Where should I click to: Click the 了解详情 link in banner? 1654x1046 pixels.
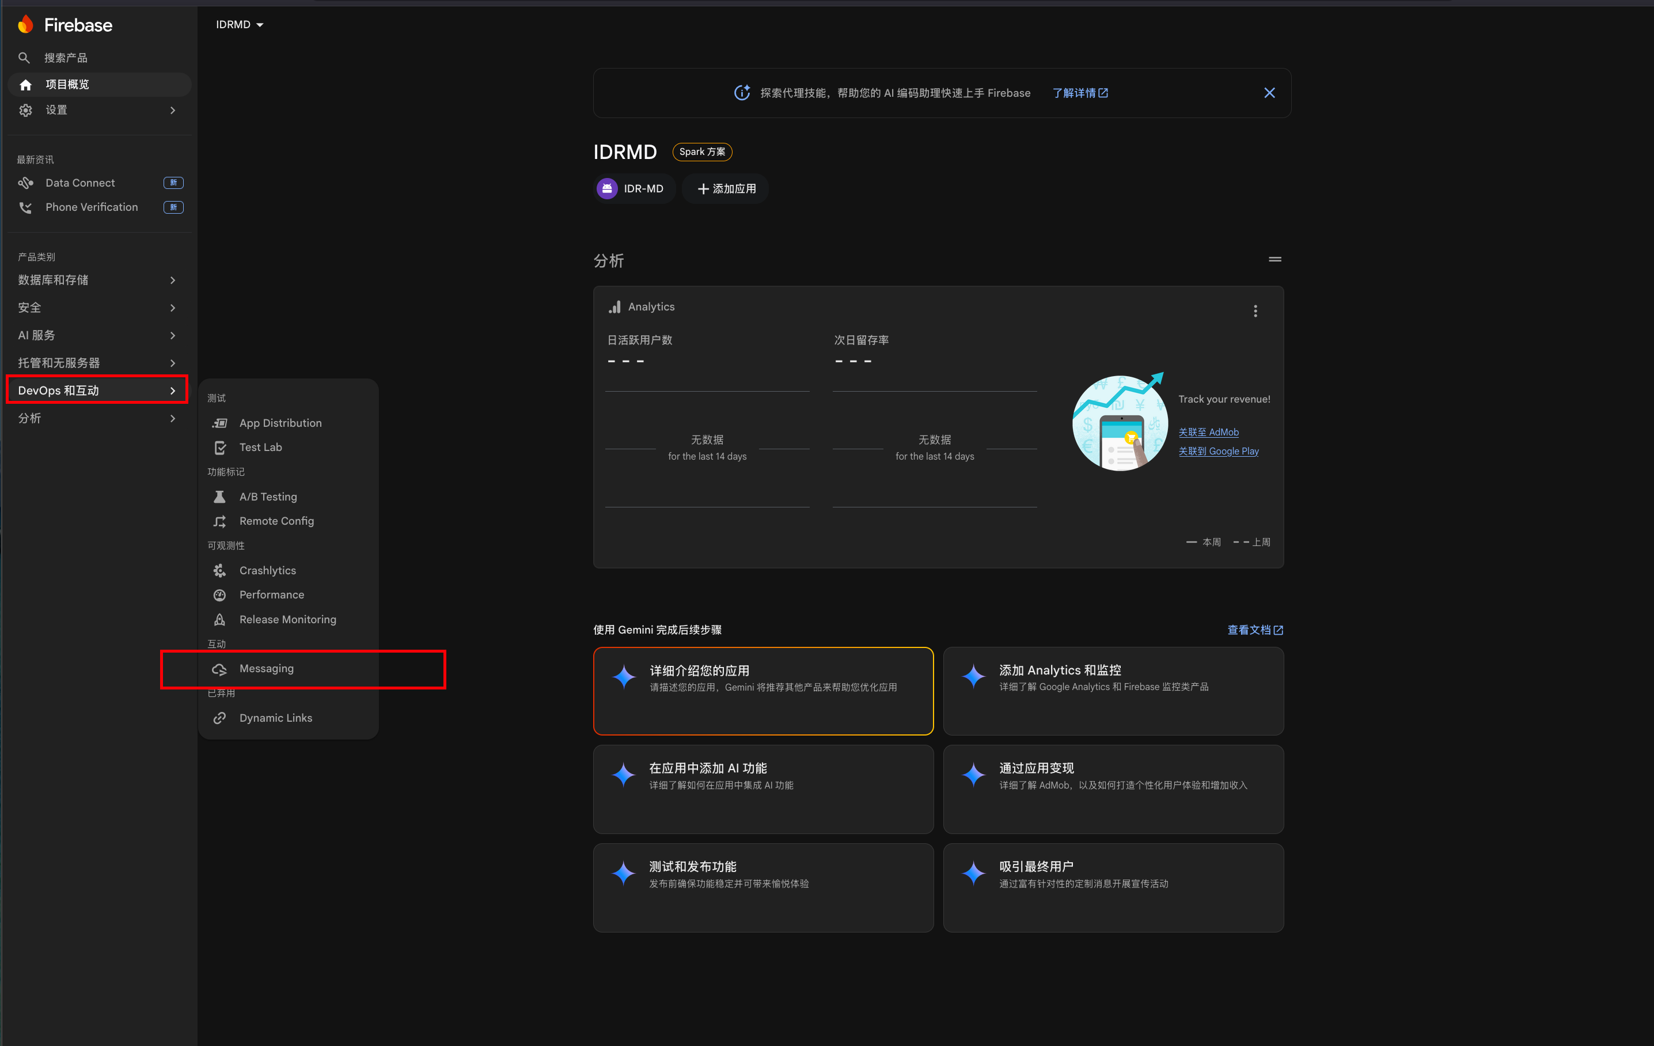(1080, 93)
